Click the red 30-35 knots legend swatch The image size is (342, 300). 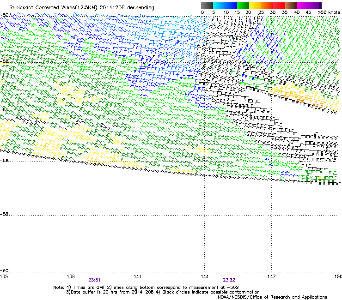click(x=279, y=6)
